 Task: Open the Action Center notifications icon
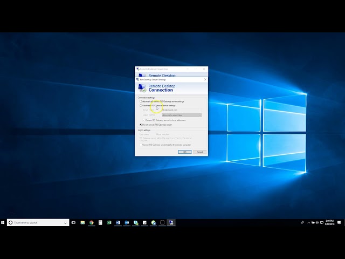tap(339, 222)
